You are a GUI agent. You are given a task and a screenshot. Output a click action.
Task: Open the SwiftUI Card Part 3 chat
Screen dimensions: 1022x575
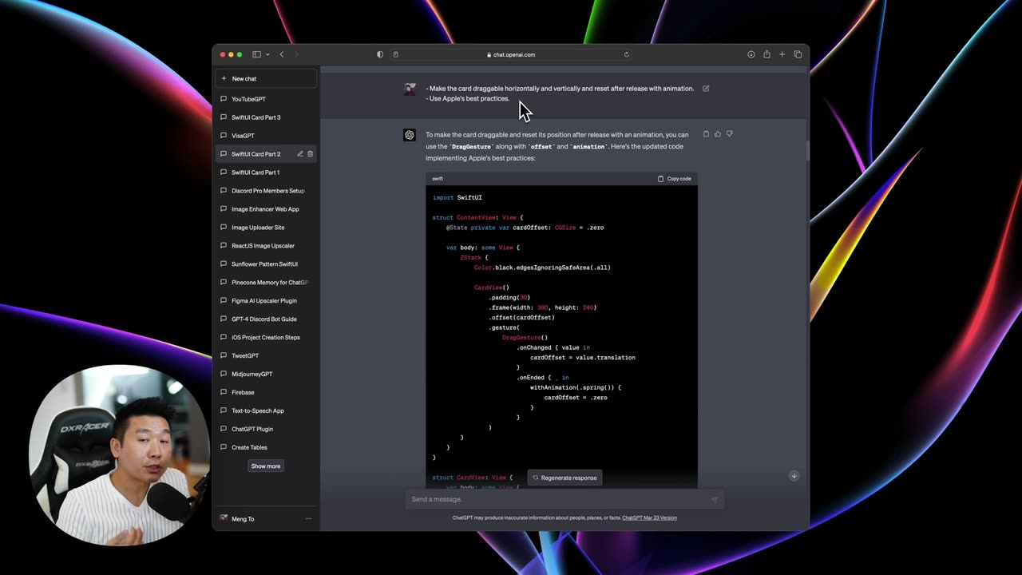point(267,117)
